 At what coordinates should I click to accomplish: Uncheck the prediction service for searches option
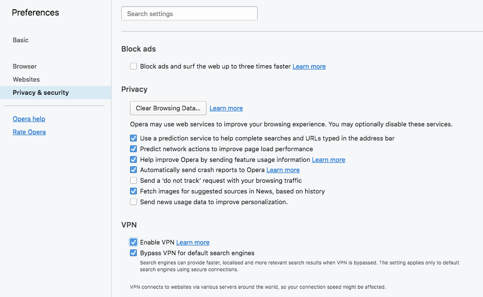tap(133, 139)
